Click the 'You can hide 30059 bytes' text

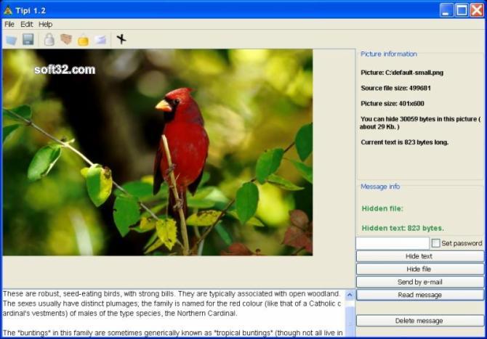(x=420, y=123)
